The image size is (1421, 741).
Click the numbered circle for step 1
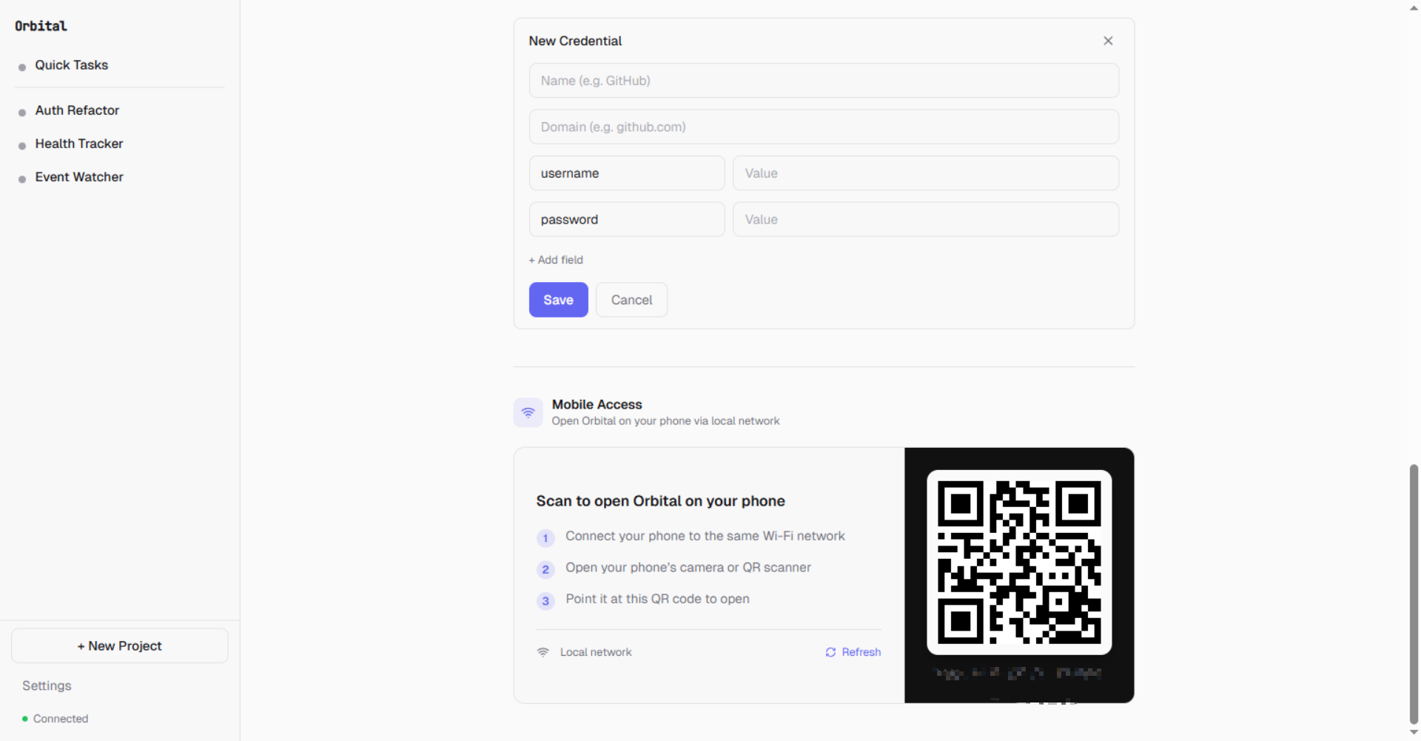point(545,538)
